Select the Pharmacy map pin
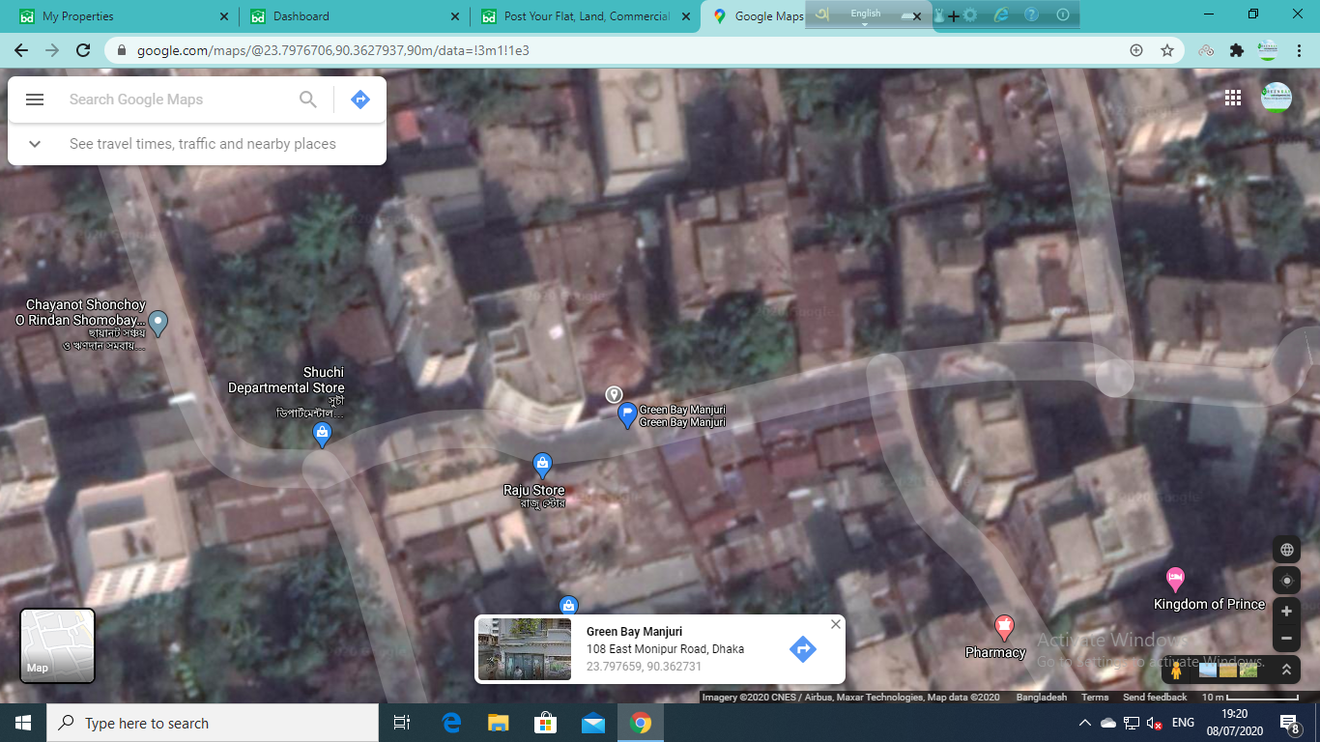The height and width of the screenshot is (742, 1320). point(1004,628)
